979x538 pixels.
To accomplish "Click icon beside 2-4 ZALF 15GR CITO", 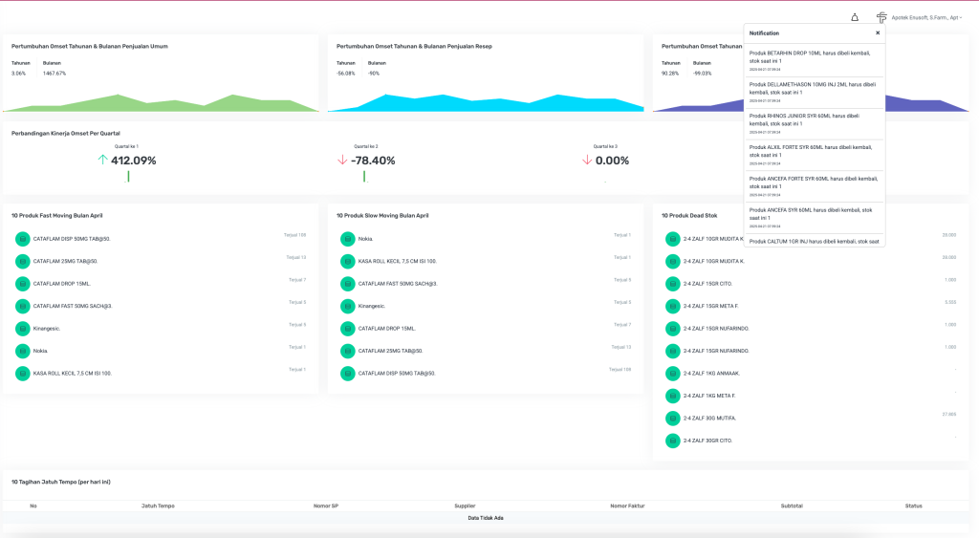I will (672, 284).
